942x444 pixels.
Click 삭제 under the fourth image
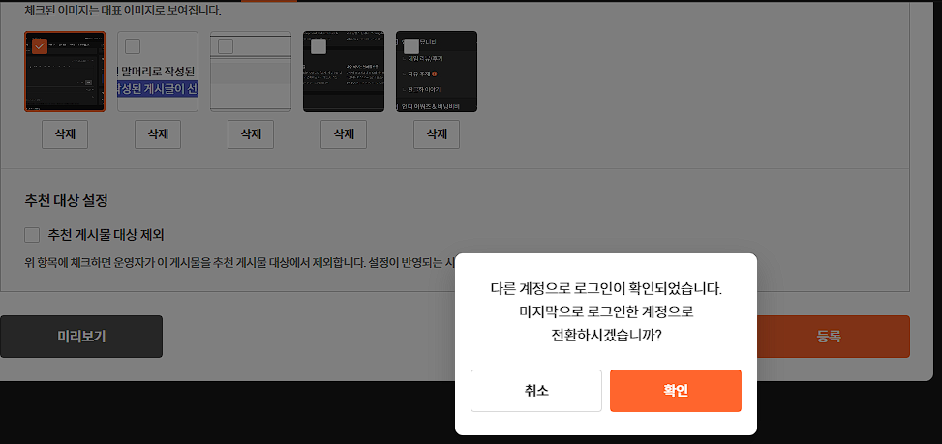click(344, 134)
